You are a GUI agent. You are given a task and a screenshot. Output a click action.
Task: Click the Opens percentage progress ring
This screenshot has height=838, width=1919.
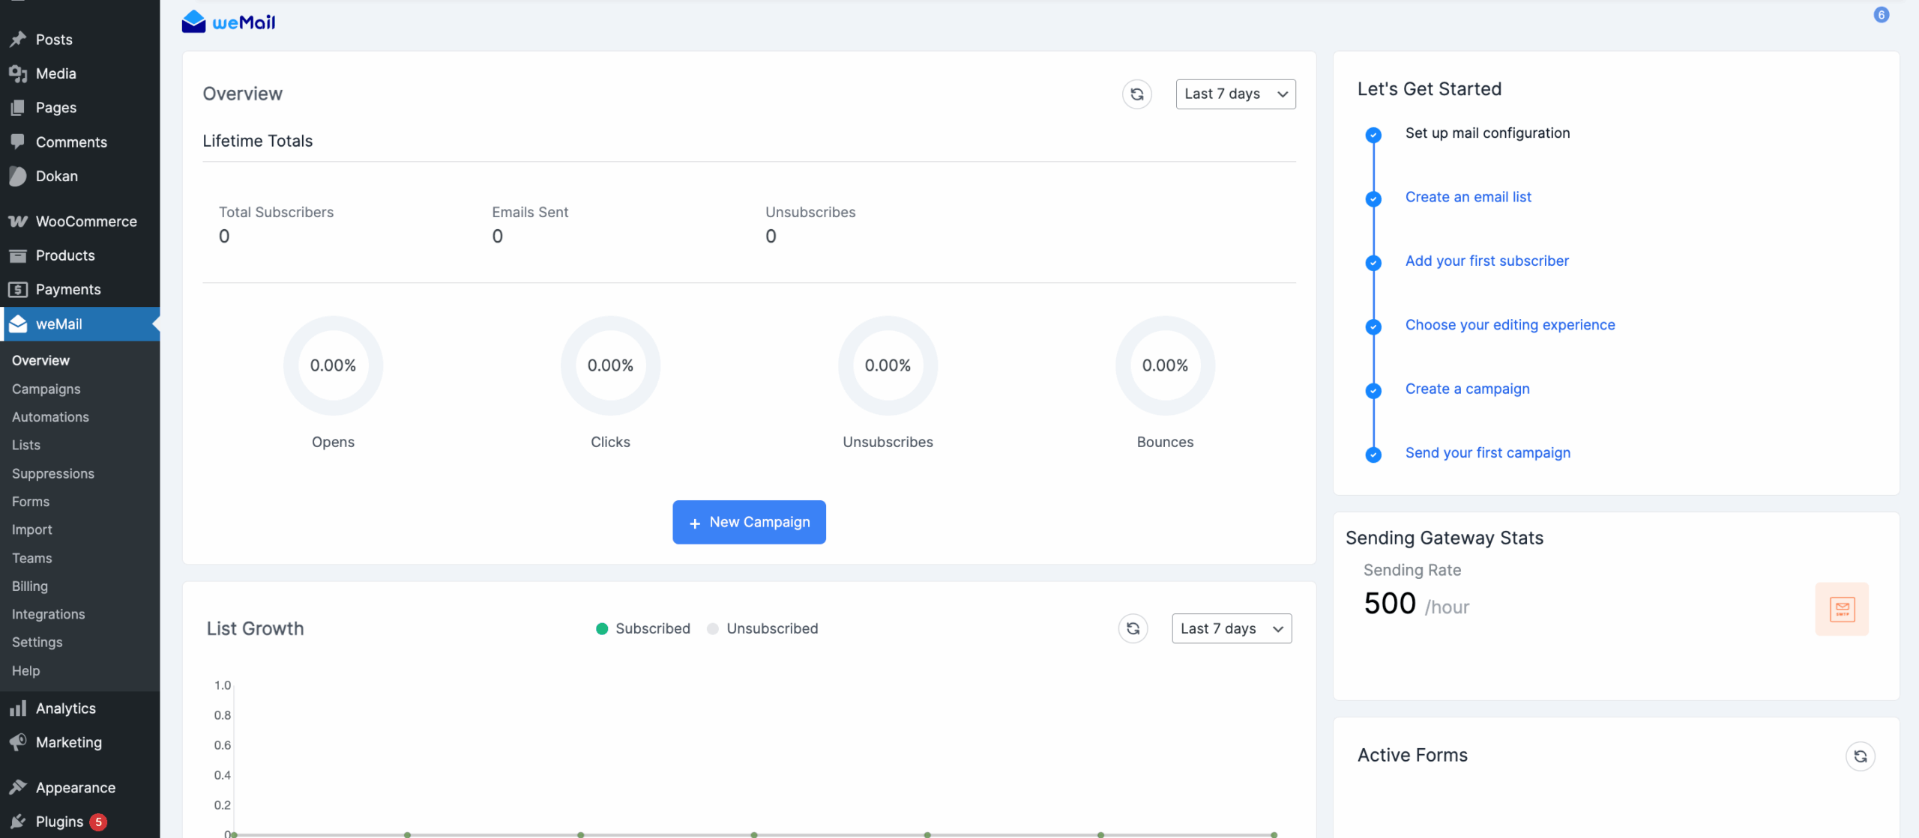click(333, 365)
